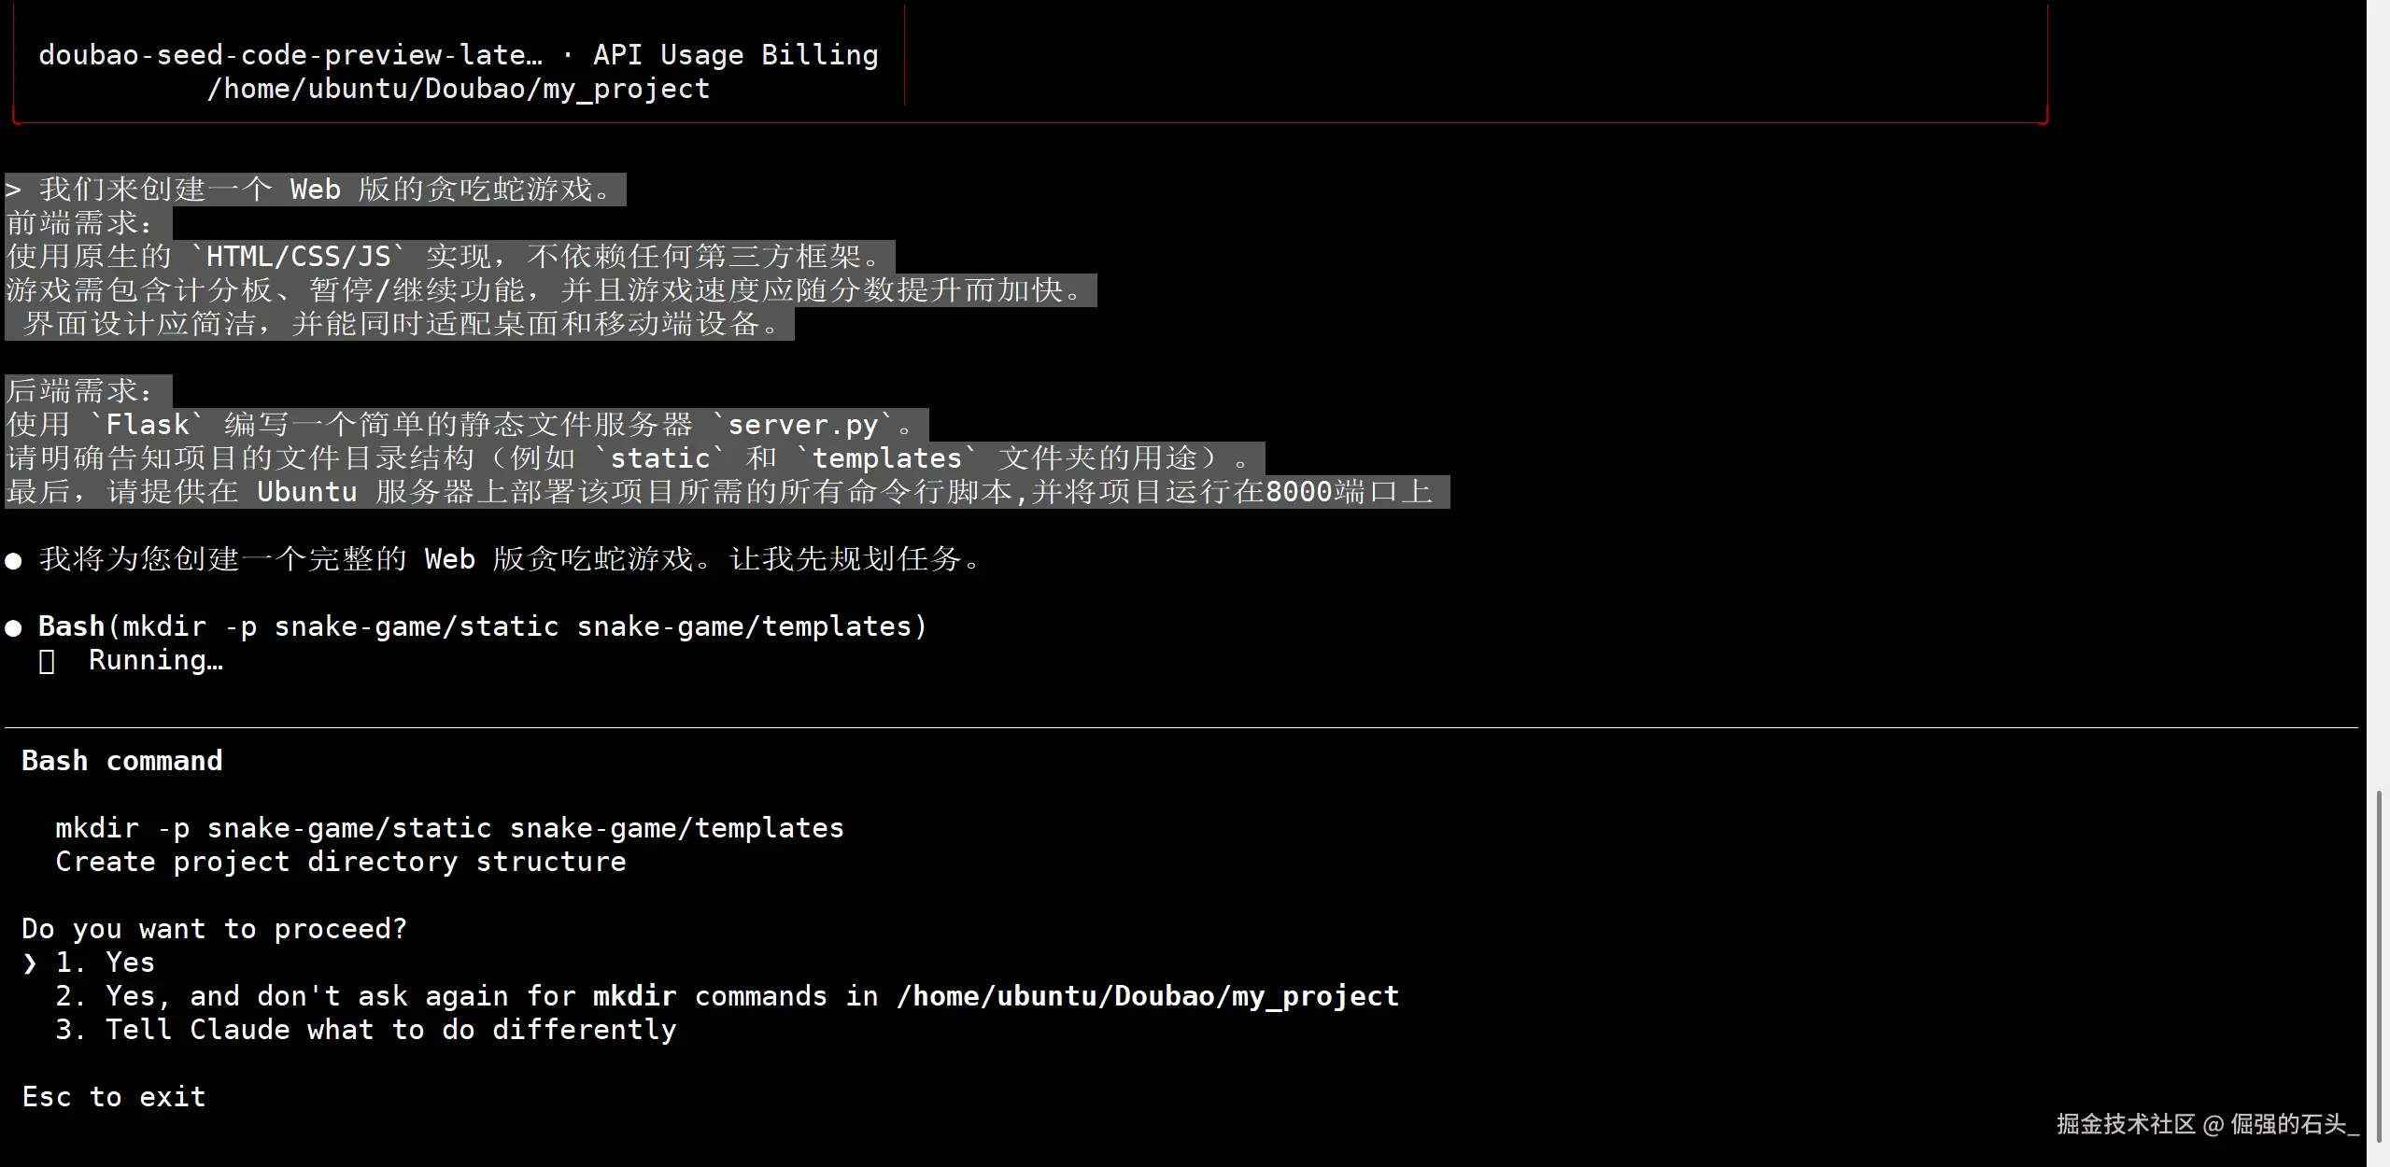Click the doubao-seed-code-preview model name
The height and width of the screenshot is (1167, 2390).
point(290,55)
